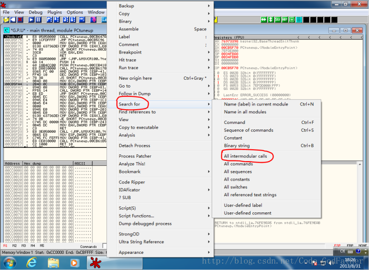The image size is (369, 270).
Task: Expand the Backup submenu
Action: tap(160, 6)
